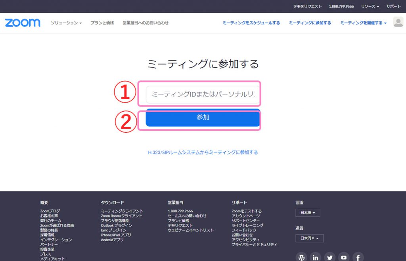Select ミーティングをスケジュールする in the navigation
Image resolution: width=406 pixels, height=261 pixels.
251,23
